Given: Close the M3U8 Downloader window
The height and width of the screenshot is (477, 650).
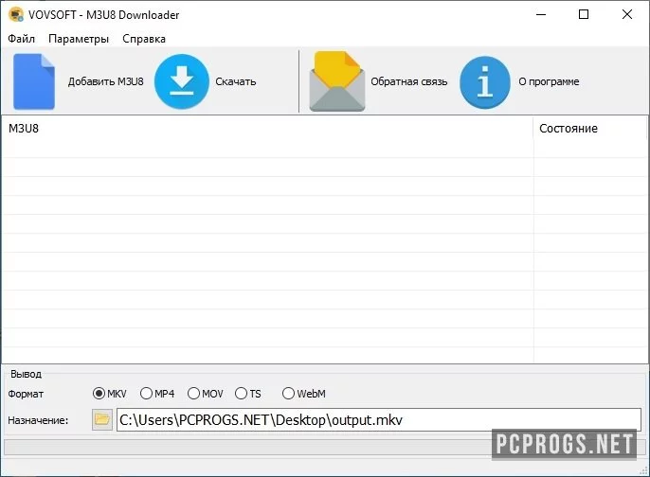Looking at the screenshot, I should (x=627, y=14).
